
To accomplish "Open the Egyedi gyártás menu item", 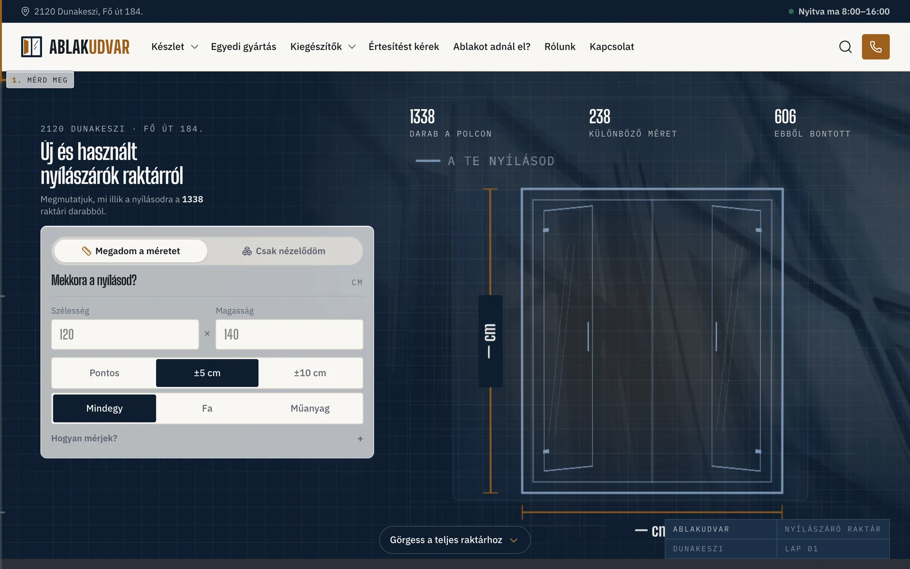I will pyautogui.click(x=243, y=47).
